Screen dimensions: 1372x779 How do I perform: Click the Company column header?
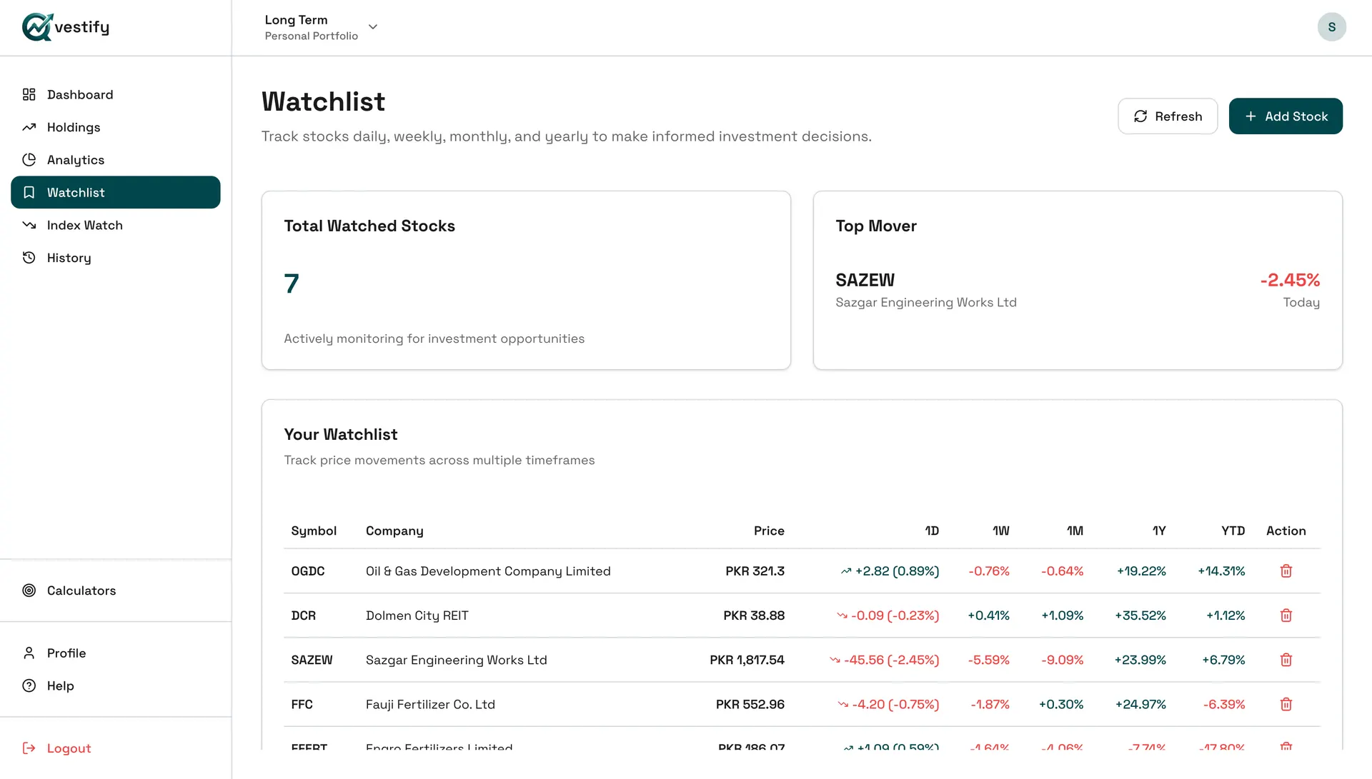coord(394,531)
